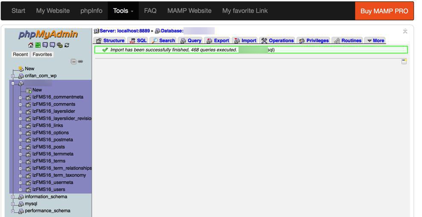Click the table icon beside lzFMS16_users
Image resolution: width=422 pixels, height=217 pixels.
point(28,190)
